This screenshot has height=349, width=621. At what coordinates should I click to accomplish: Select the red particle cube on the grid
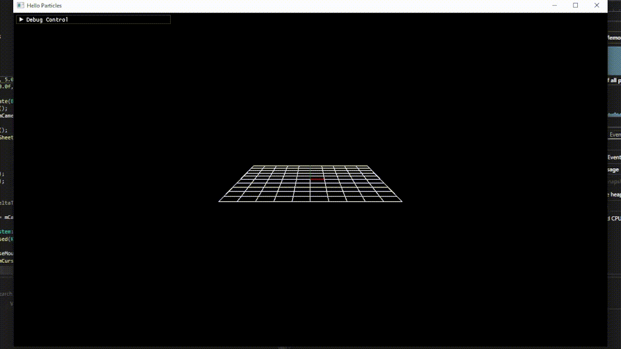click(317, 179)
